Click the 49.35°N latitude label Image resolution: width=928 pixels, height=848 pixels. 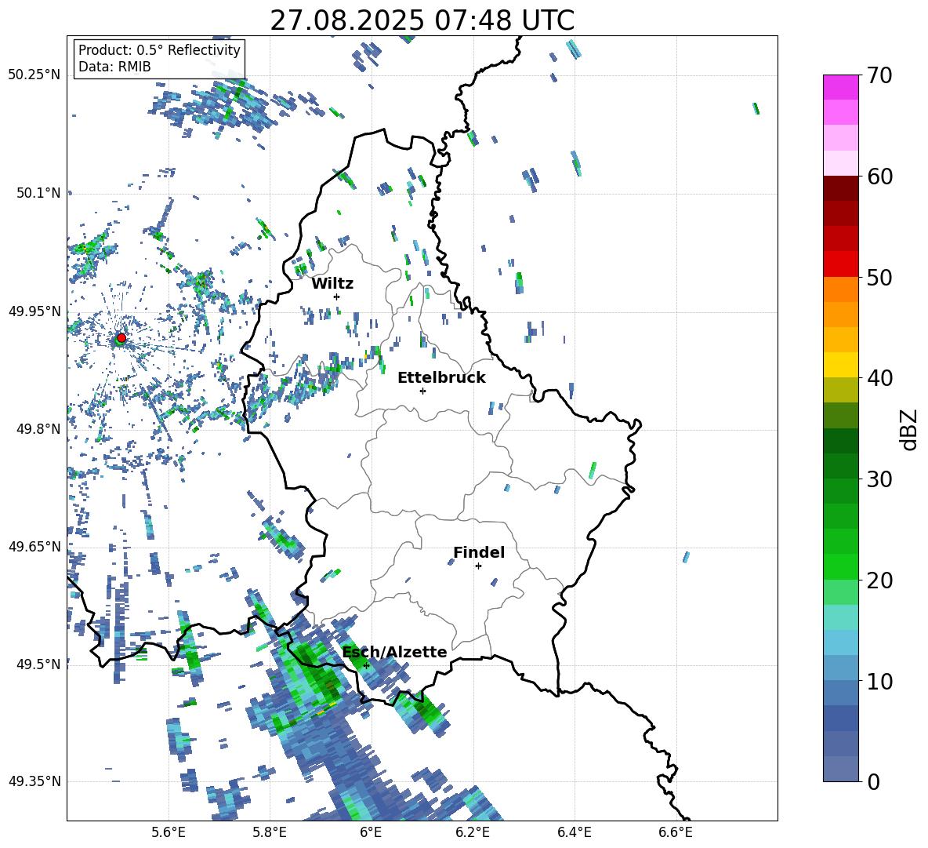click(34, 781)
